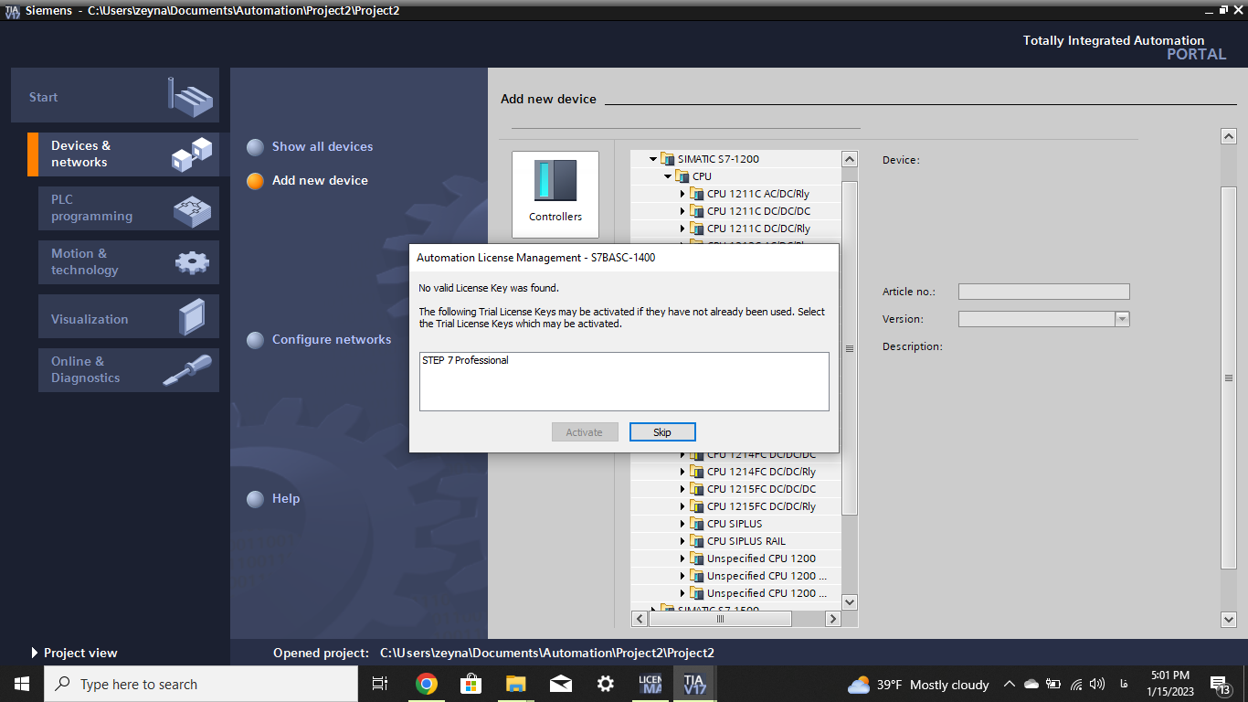
Task: Expand CPU 1214FC DC/DC/Rly node
Action: coord(682,472)
